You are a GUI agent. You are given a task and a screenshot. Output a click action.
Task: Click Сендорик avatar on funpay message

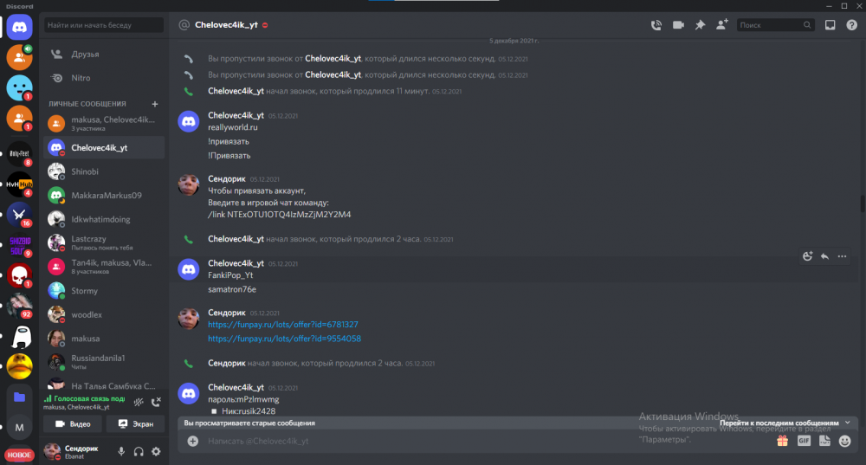[x=188, y=319]
